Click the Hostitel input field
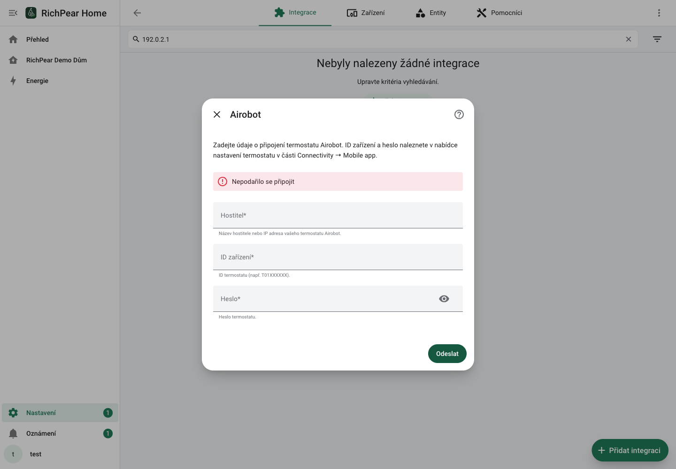Screen dimensions: 676x469 click(338, 215)
